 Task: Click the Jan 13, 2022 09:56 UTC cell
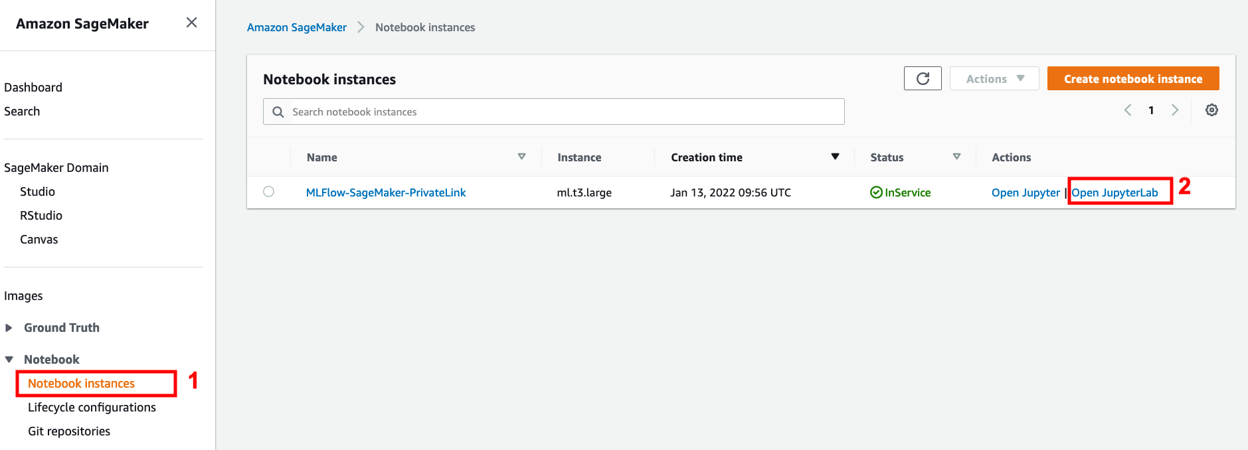coord(731,192)
